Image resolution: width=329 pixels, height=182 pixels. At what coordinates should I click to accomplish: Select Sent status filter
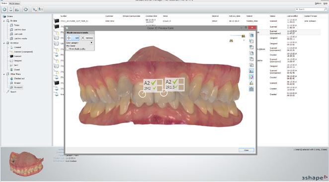pyautogui.click(x=14, y=65)
